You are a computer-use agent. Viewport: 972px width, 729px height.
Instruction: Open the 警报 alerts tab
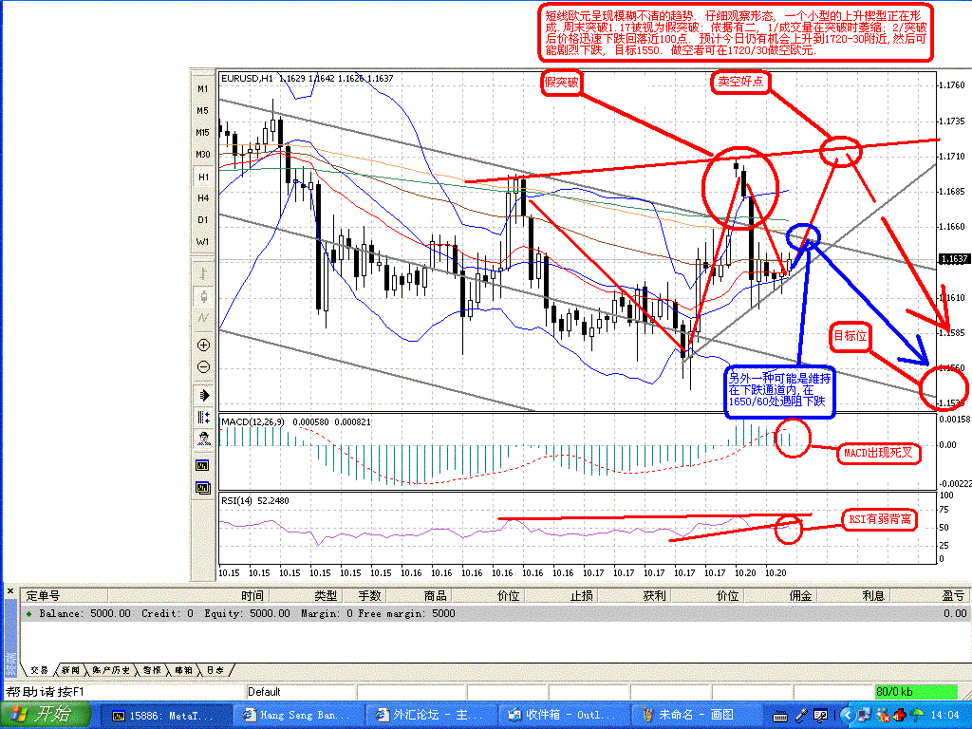pyautogui.click(x=151, y=670)
